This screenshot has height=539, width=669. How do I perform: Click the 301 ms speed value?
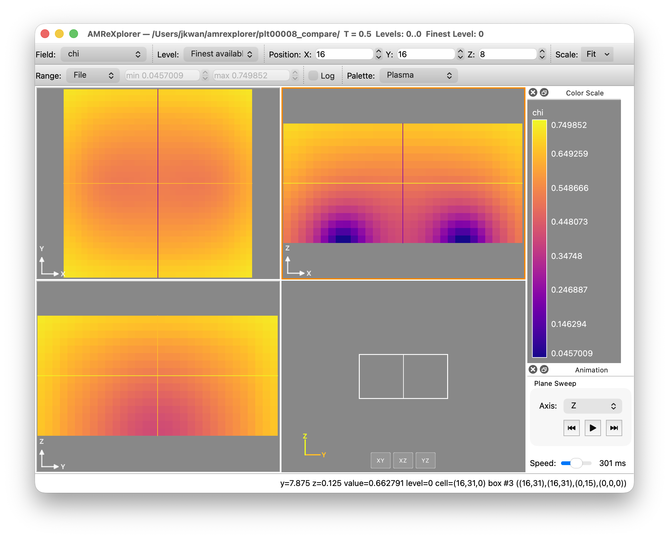[x=612, y=463]
